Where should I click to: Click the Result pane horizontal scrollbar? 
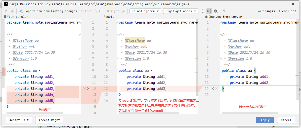coord(148,113)
